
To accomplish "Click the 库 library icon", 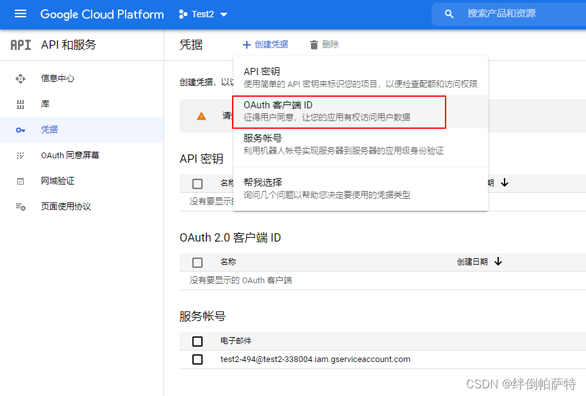I will (21, 104).
